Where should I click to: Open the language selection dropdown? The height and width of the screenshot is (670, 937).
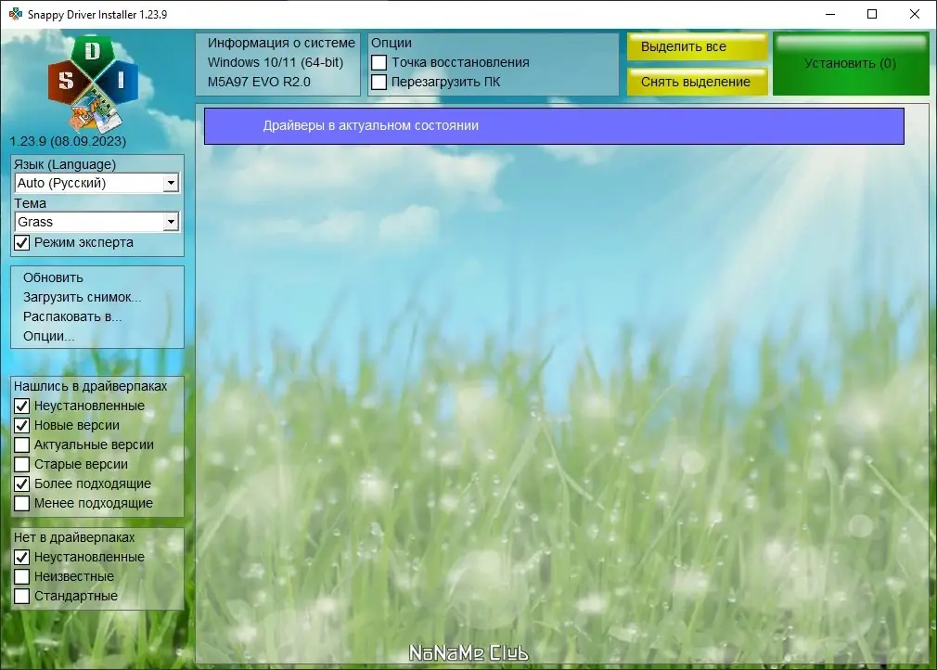[171, 183]
